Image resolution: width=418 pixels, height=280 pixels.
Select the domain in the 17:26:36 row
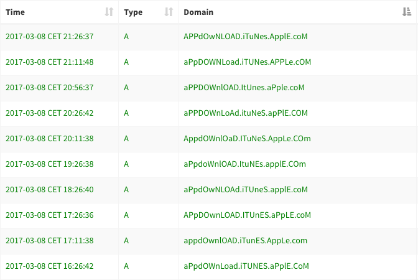[247, 215]
